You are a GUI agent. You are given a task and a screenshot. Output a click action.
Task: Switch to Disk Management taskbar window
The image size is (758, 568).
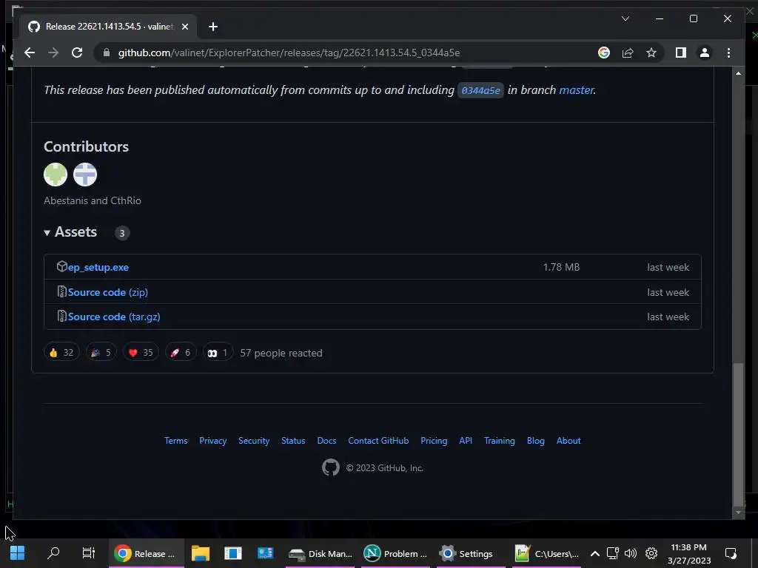click(x=321, y=553)
